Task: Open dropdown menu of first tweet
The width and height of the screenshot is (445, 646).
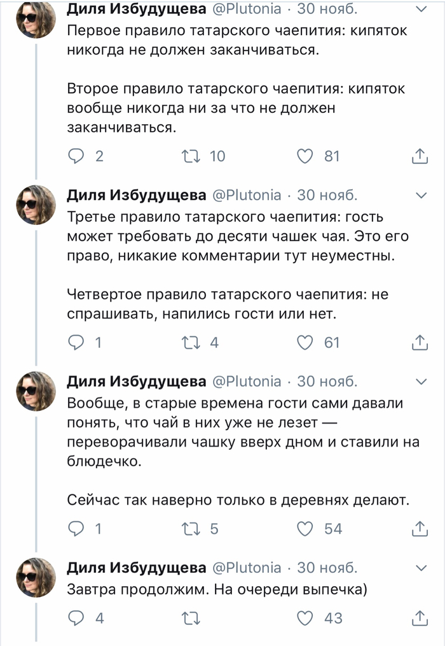Action: (420, 10)
